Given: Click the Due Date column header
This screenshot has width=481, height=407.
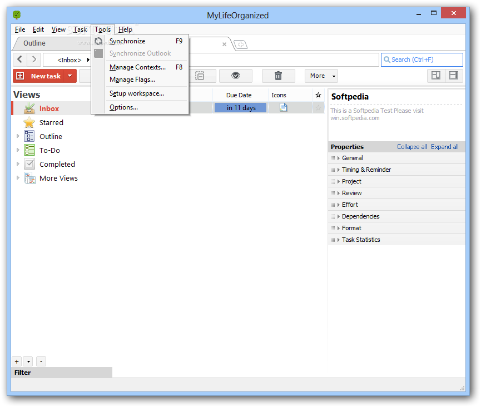Looking at the screenshot, I should [239, 95].
